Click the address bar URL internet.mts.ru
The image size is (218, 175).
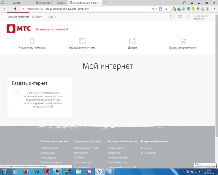(x=35, y=9)
